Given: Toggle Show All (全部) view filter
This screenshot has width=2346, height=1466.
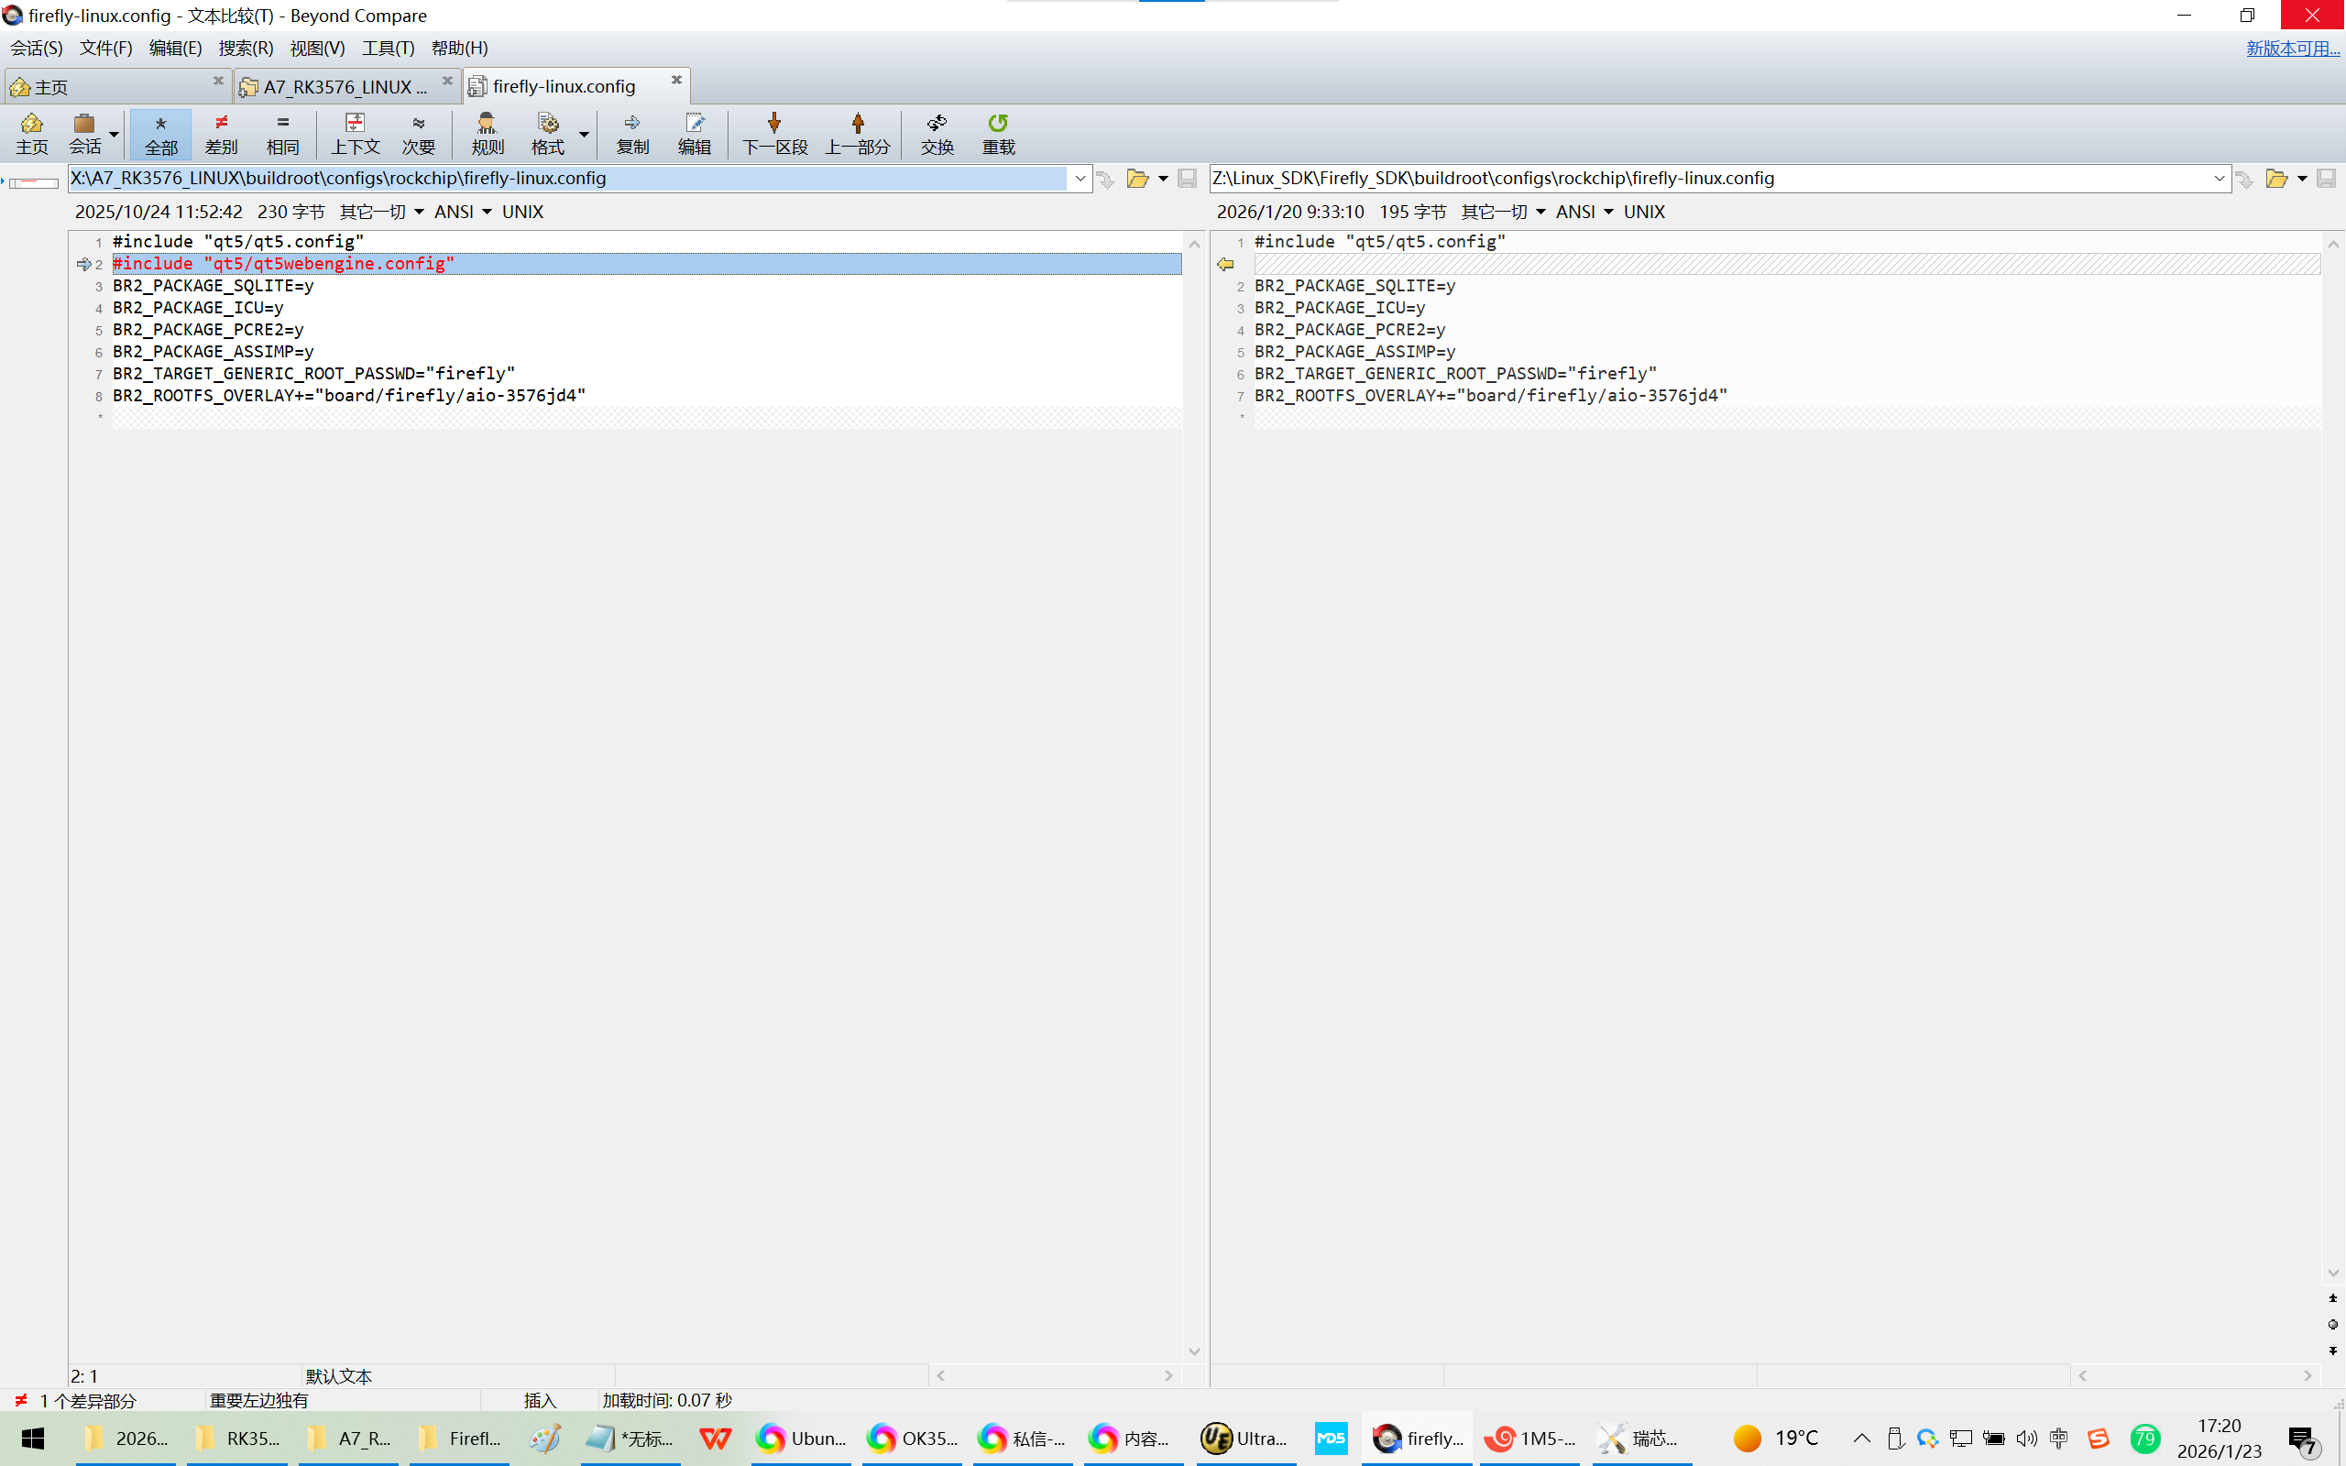Looking at the screenshot, I should click(x=161, y=133).
